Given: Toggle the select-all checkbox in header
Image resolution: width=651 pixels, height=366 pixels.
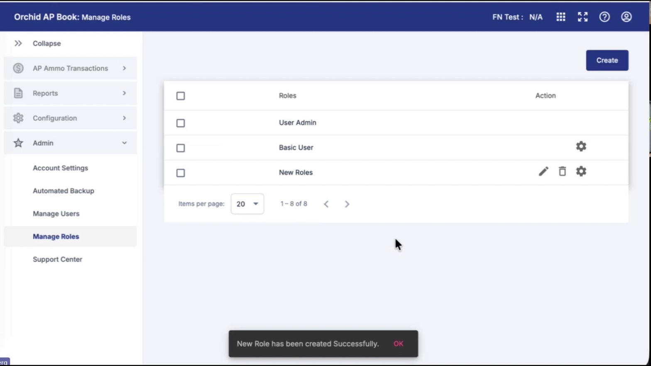Looking at the screenshot, I should (x=180, y=96).
